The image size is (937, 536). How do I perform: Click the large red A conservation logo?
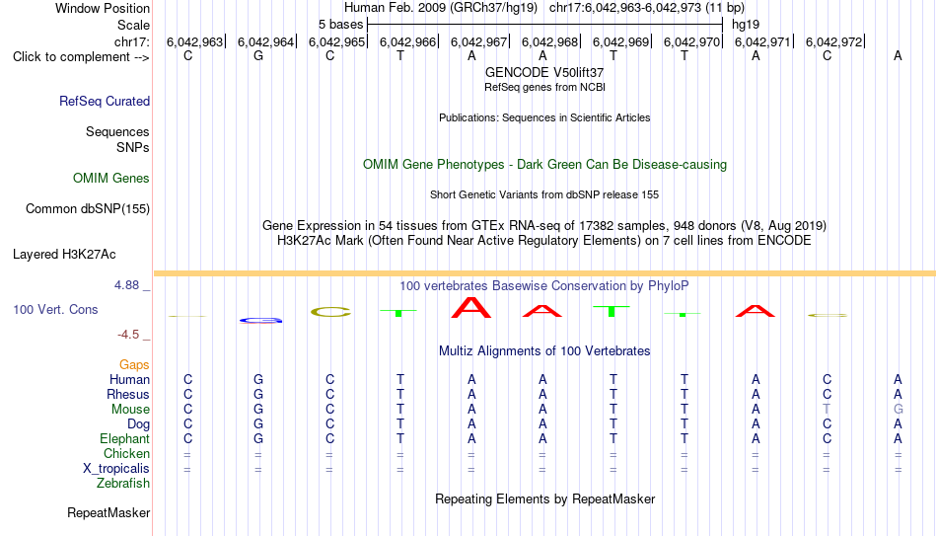[x=470, y=307]
